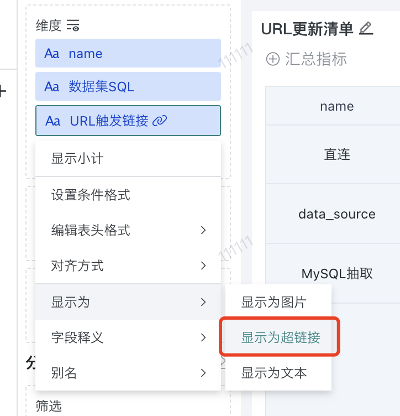Select 显示为超链接 option
The image size is (400, 416).
281,337
